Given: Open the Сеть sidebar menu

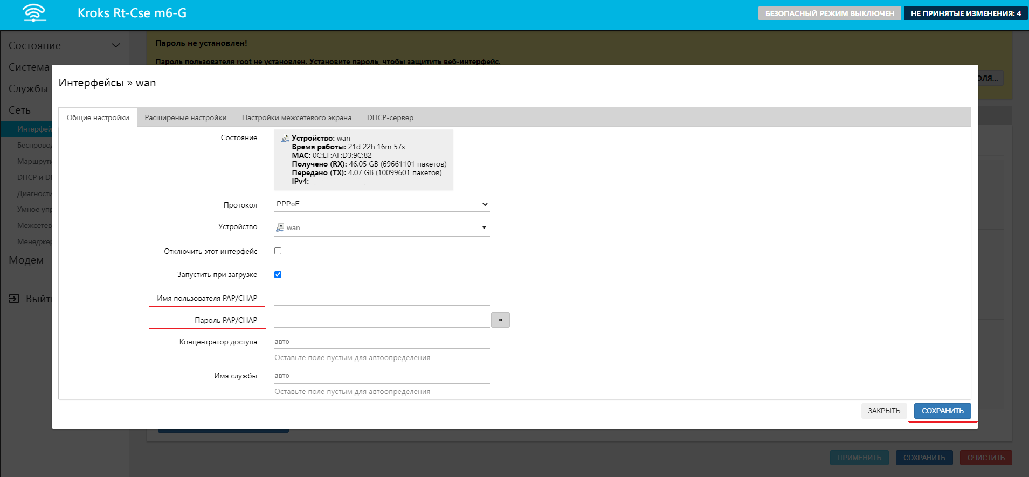Looking at the screenshot, I should pyautogui.click(x=19, y=110).
